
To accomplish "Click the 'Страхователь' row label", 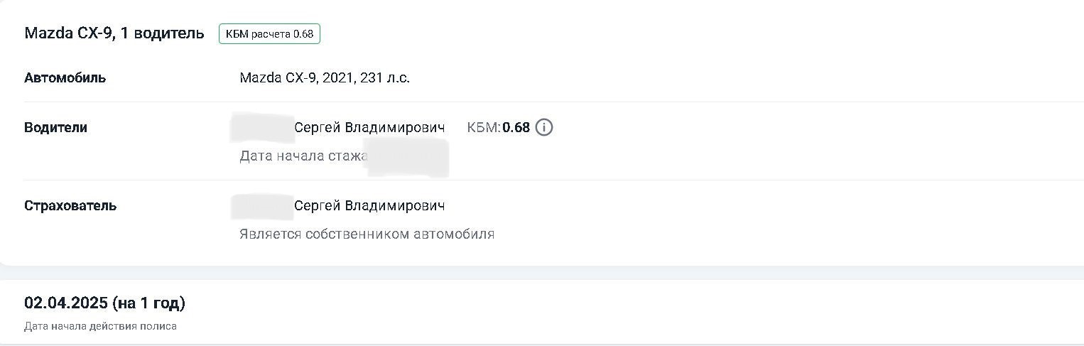I will pyautogui.click(x=70, y=206).
